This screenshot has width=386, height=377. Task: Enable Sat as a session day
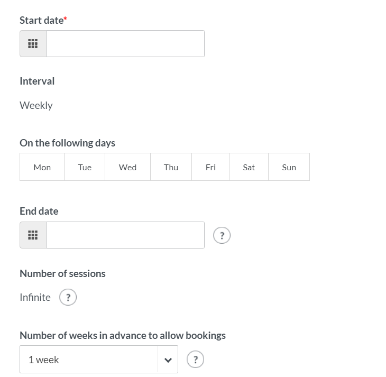tap(249, 167)
